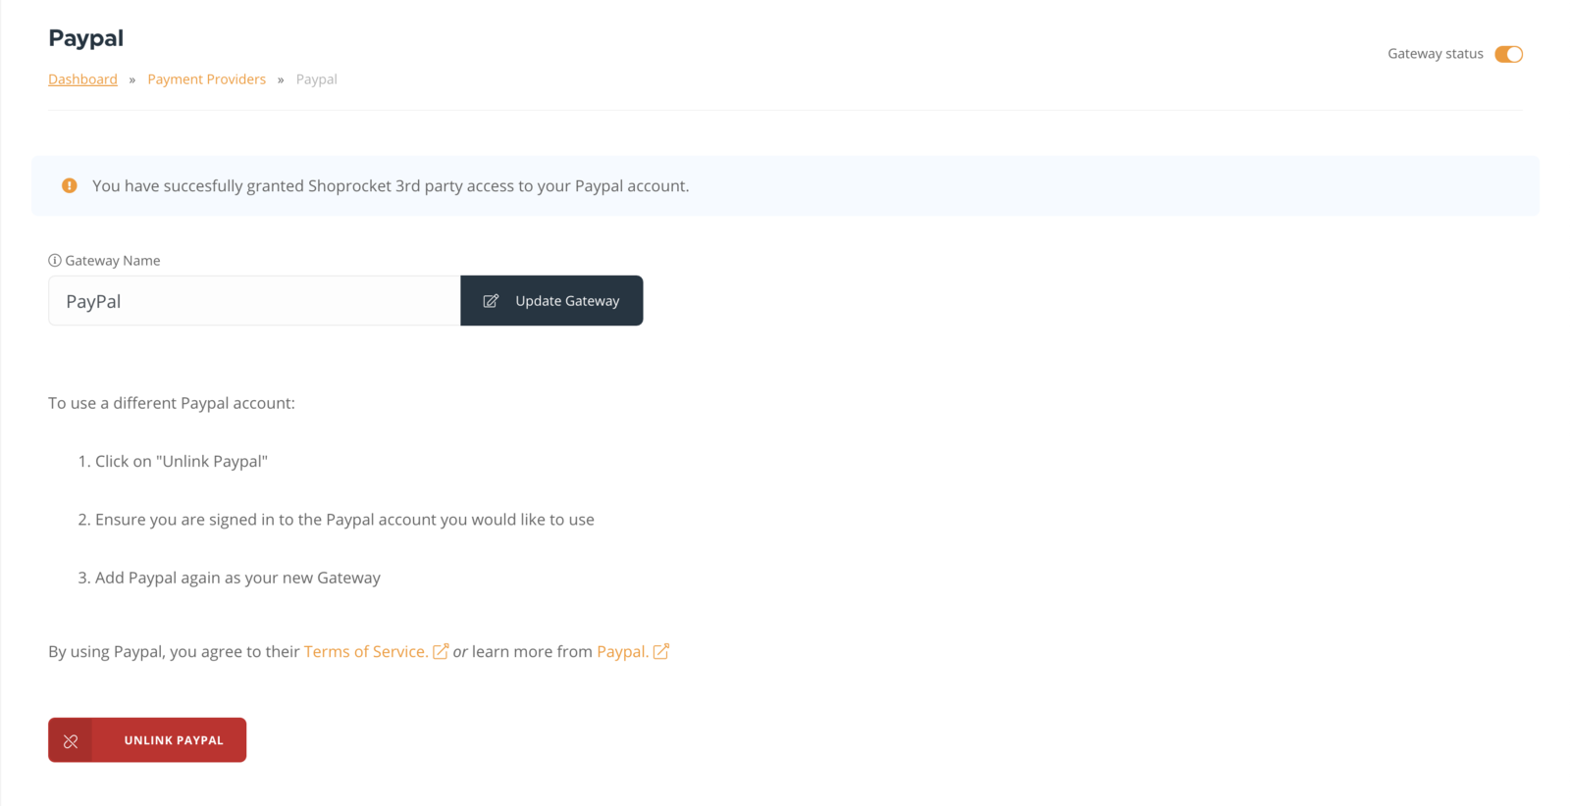Click external link icon after Terms of Service

point(441,651)
